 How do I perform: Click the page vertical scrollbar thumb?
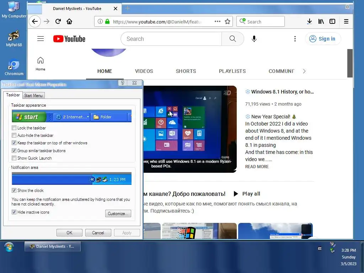tap(350, 63)
